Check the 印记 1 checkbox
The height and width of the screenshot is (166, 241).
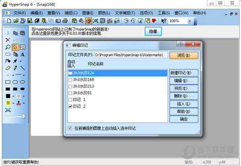[x=70, y=100]
